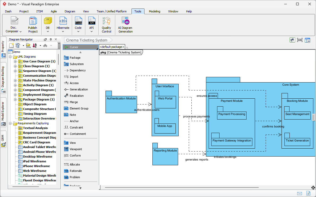Click the Diagram Navigator horizontal scrollbar
This screenshot has height=197, width=316.
(26, 187)
